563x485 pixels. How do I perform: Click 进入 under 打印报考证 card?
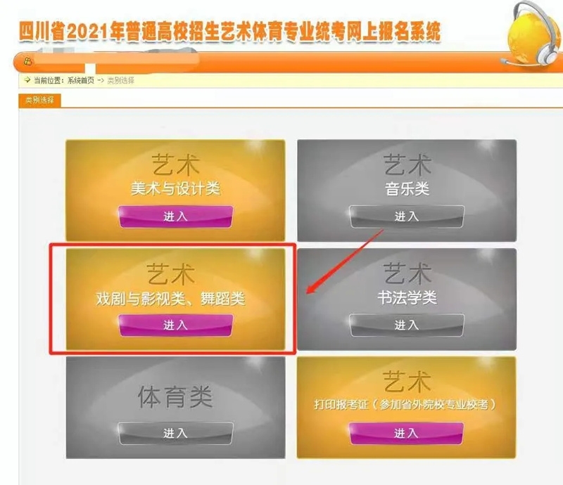(x=406, y=434)
